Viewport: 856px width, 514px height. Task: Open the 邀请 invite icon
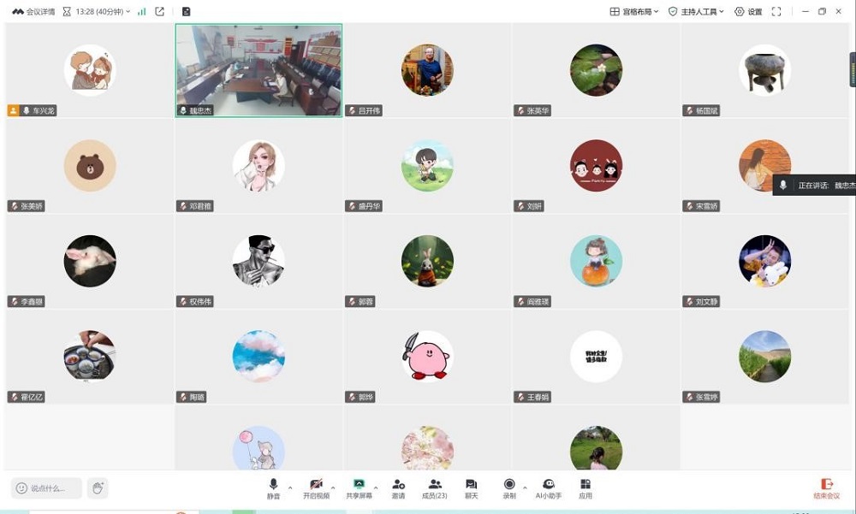(398, 487)
